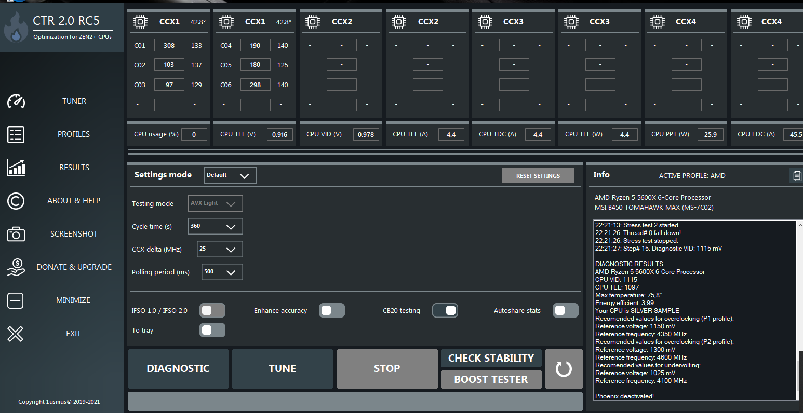803x413 pixels.
Task: Open DONATE & UPGRADE
Action: pyautogui.click(x=74, y=267)
